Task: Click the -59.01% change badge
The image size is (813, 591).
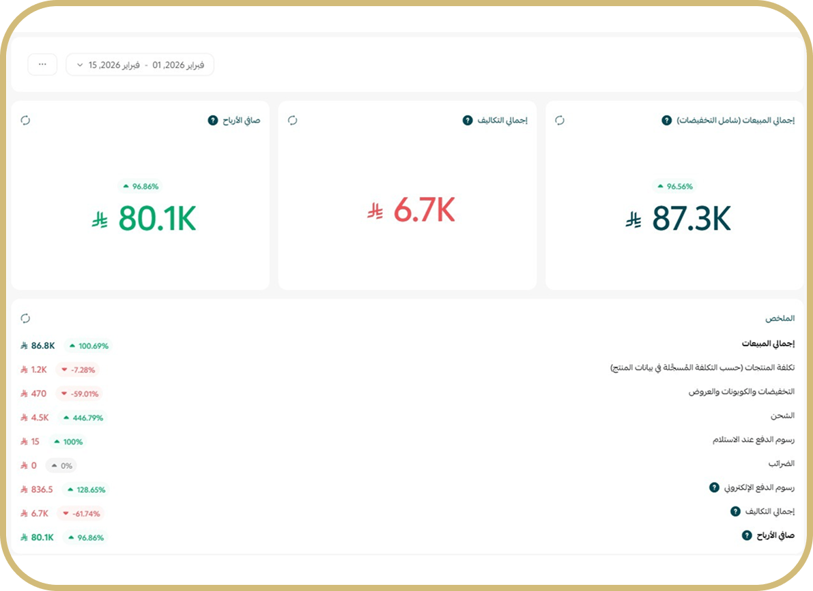Action: tap(80, 393)
